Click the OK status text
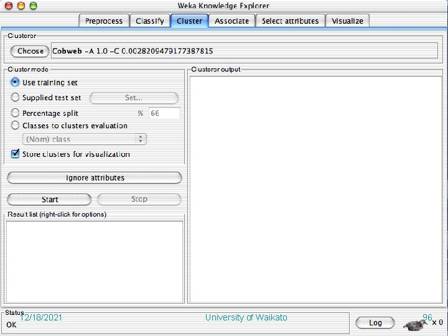Screen dimensions: 448x336 coord(11,325)
